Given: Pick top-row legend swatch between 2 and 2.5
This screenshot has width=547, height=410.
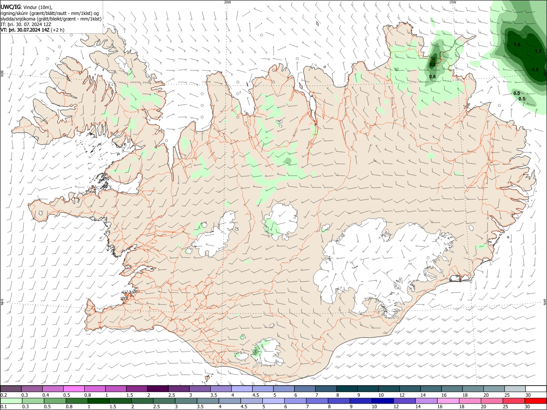Looking at the screenshot, I should (x=158, y=389).
